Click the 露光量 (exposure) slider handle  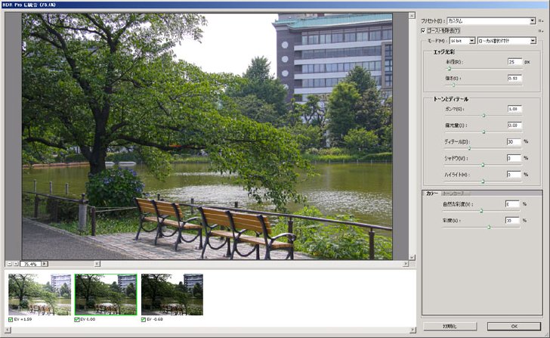[x=484, y=132]
